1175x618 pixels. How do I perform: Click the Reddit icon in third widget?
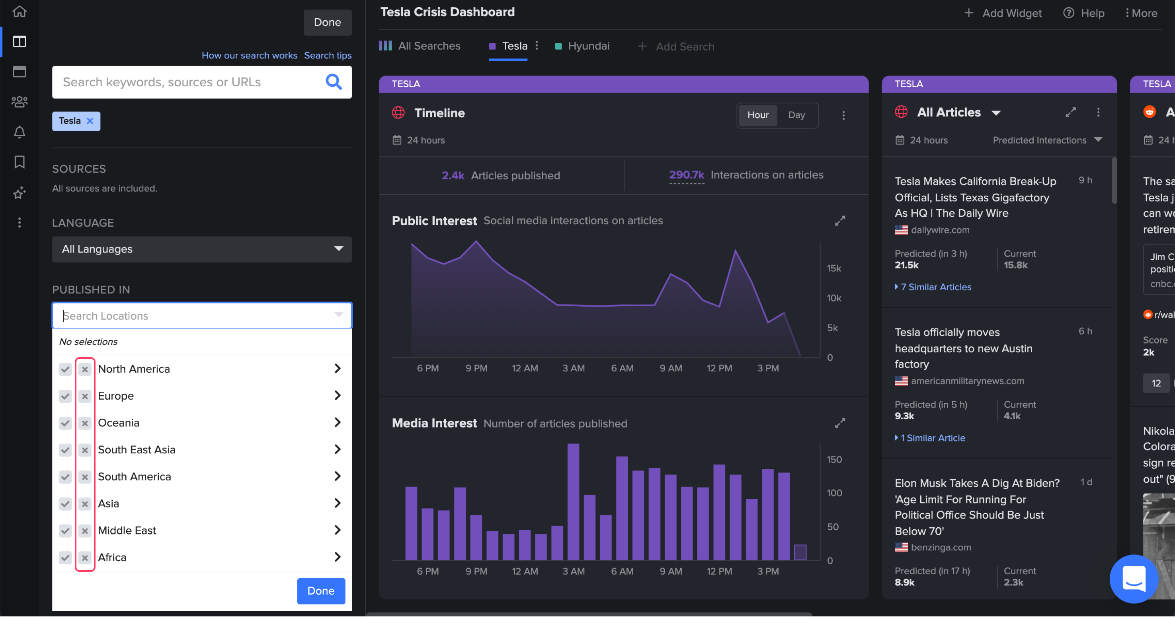click(1150, 112)
